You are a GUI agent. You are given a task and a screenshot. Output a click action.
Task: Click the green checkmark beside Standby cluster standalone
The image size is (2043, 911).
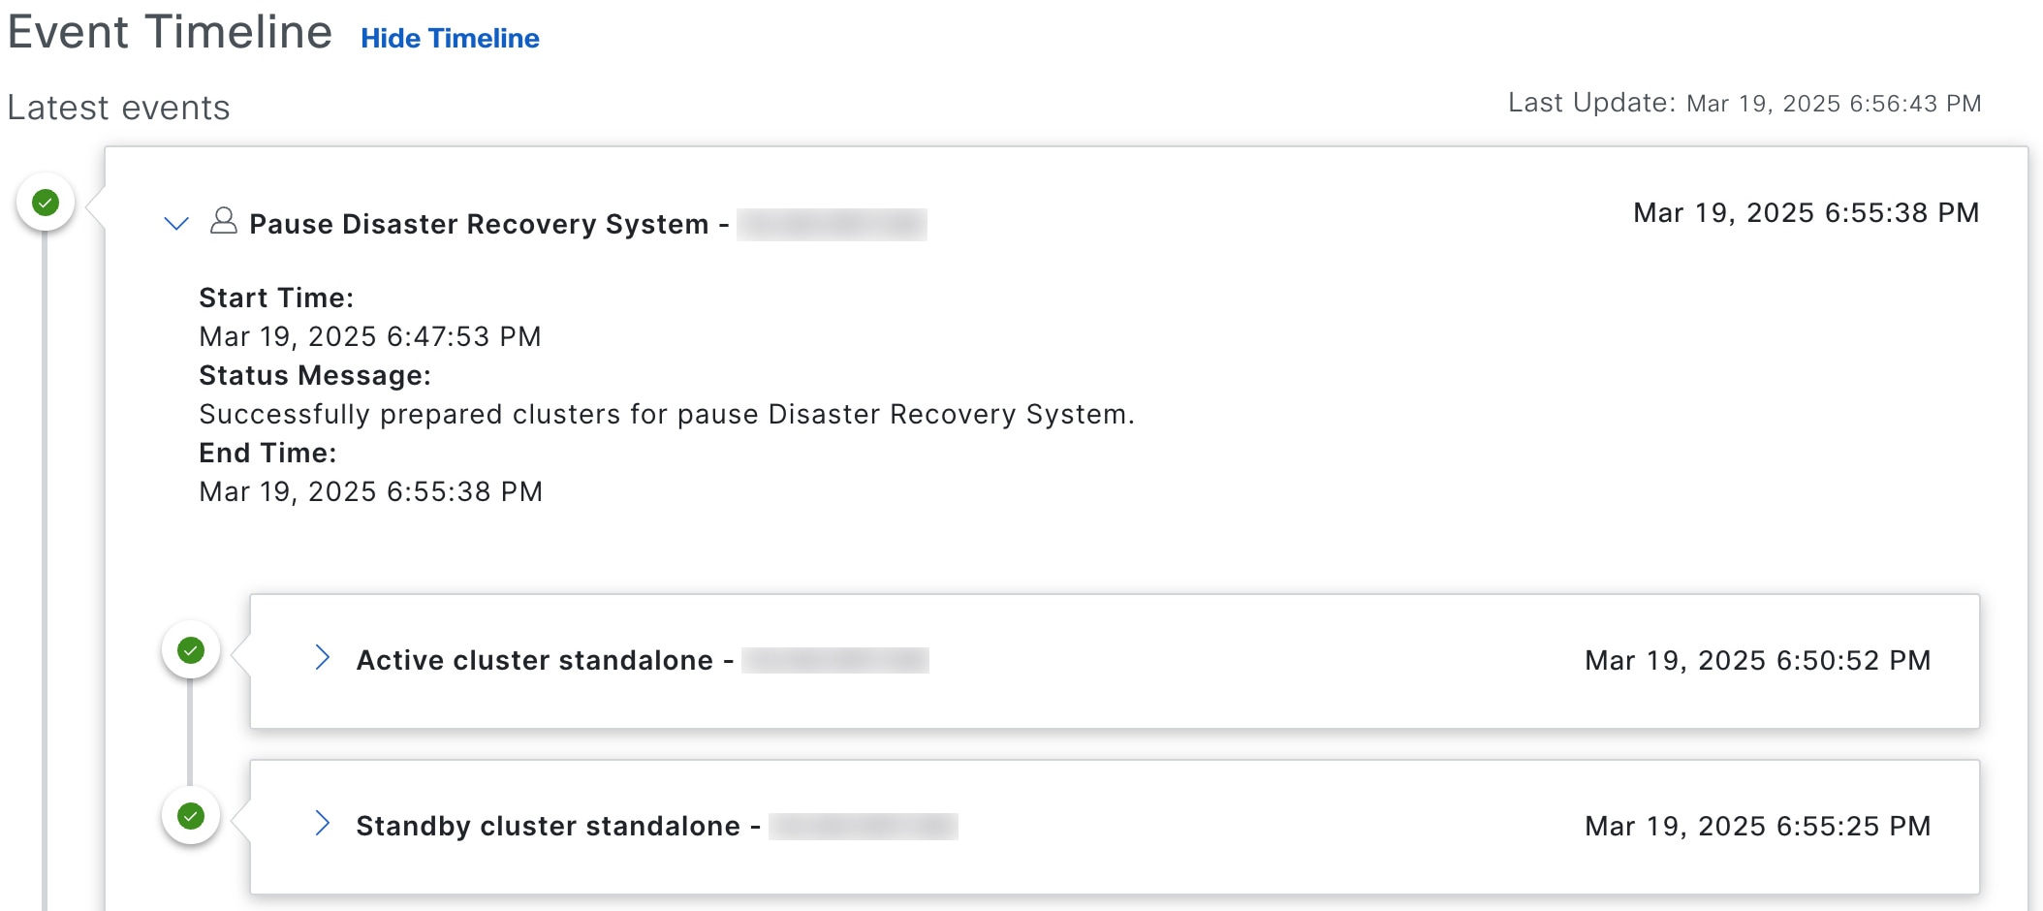[x=191, y=816]
